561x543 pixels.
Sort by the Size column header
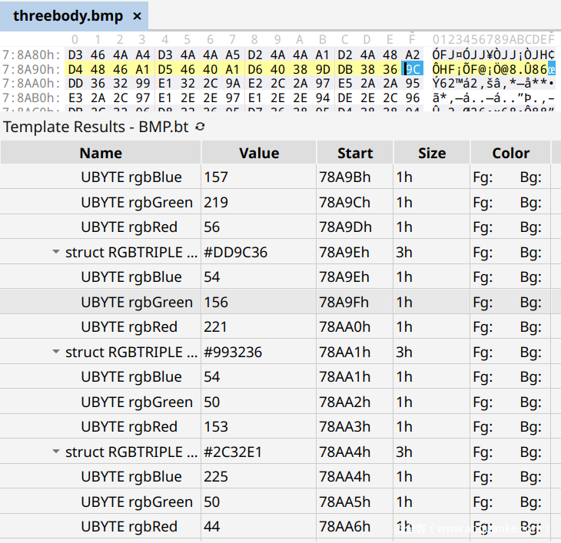pos(432,153)
